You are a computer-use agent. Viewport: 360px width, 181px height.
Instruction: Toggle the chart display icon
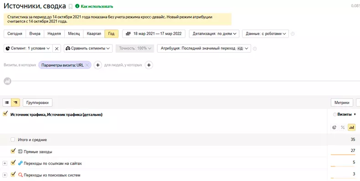point(7,81)
